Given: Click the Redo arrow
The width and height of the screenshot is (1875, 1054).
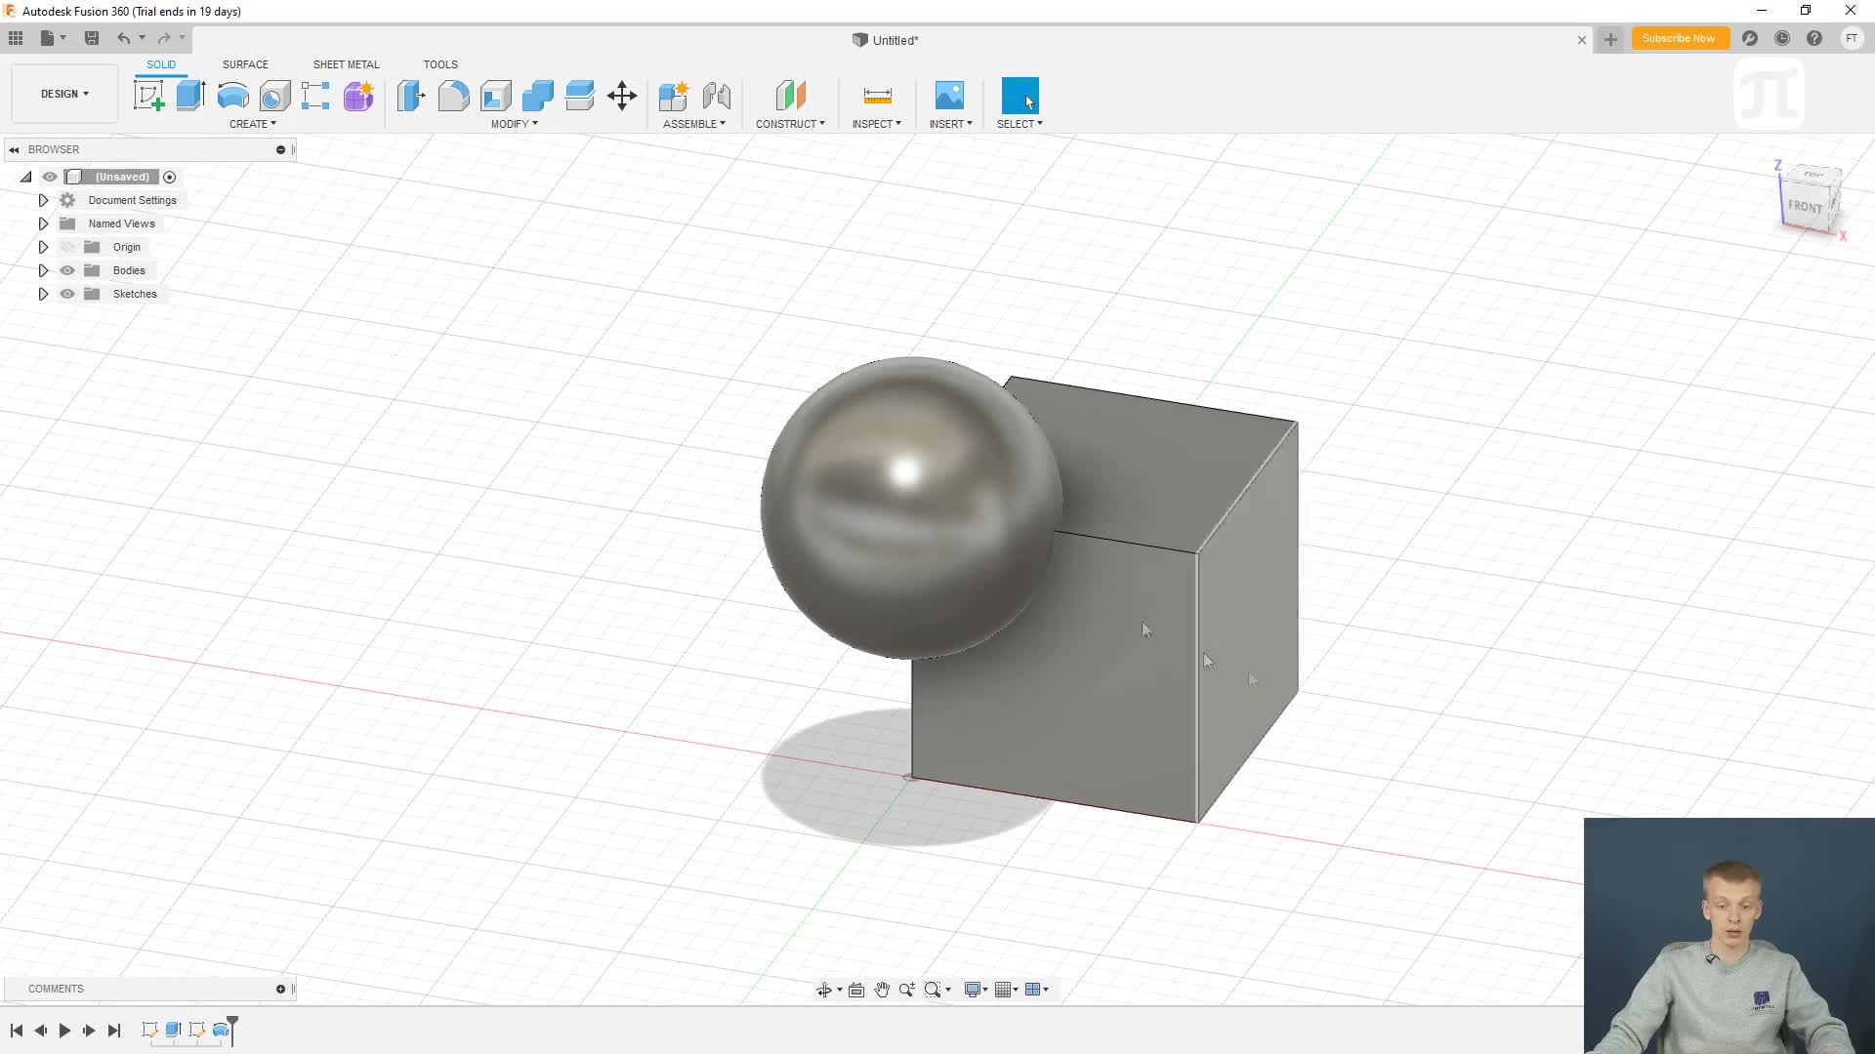Looking at the screenshot, I should coord(164,38).
